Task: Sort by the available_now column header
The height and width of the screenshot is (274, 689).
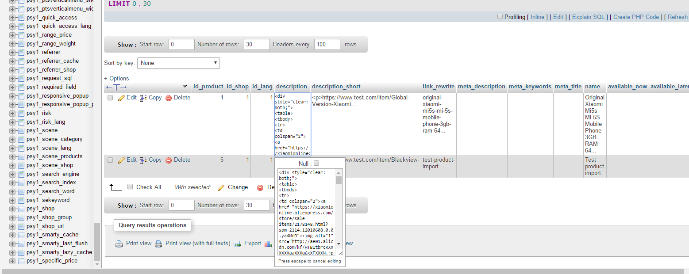Action: point(627,87)
